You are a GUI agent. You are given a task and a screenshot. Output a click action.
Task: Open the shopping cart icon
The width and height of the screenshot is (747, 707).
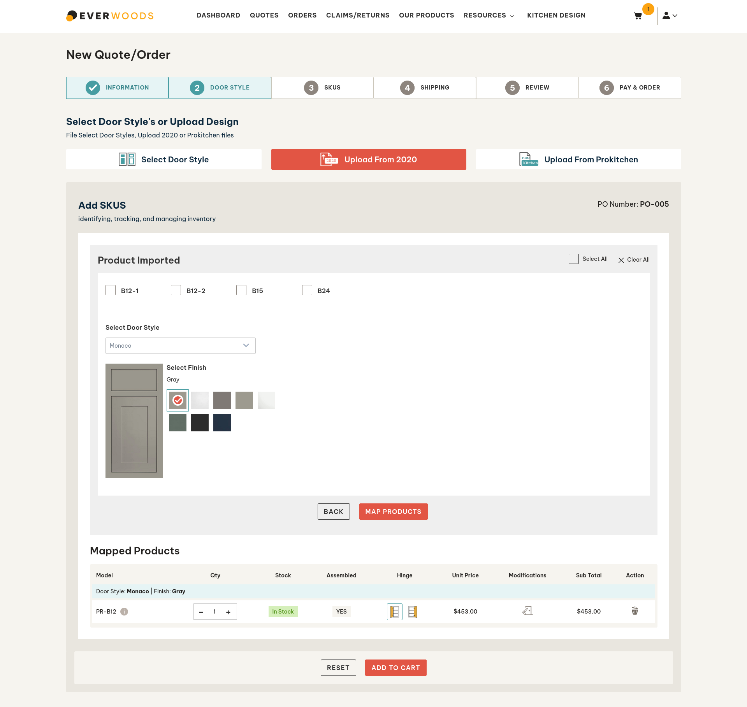[x=638, y=16]
